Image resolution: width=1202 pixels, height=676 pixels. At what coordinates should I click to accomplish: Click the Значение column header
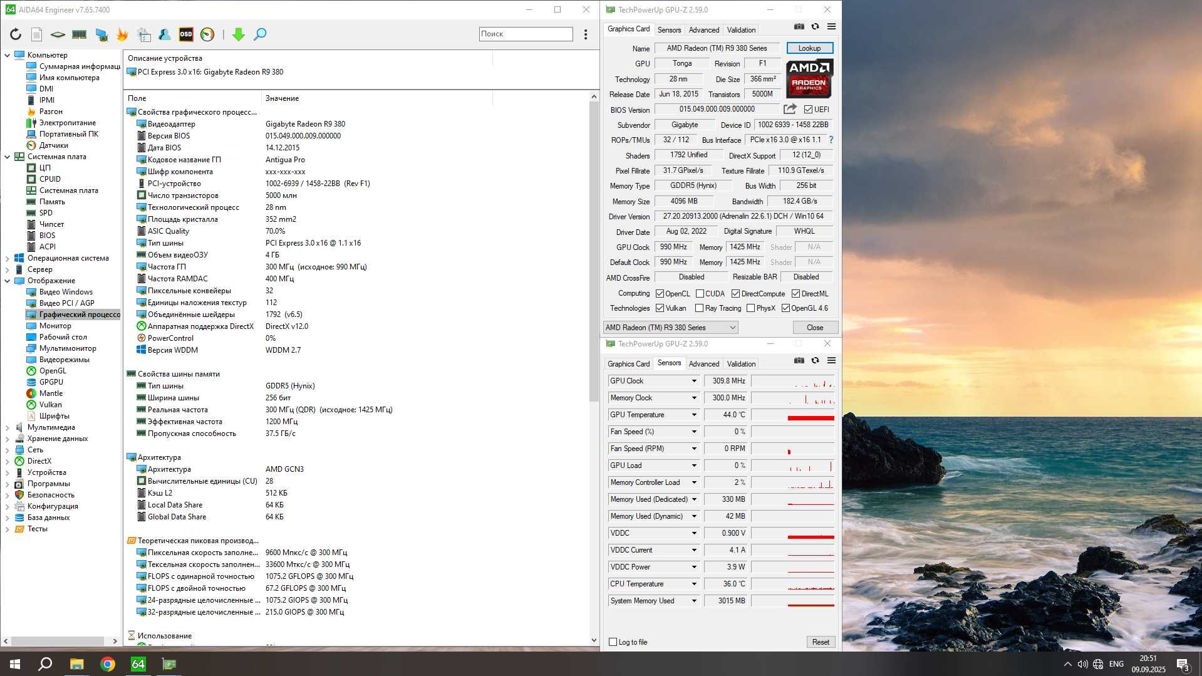click(376, 98)
